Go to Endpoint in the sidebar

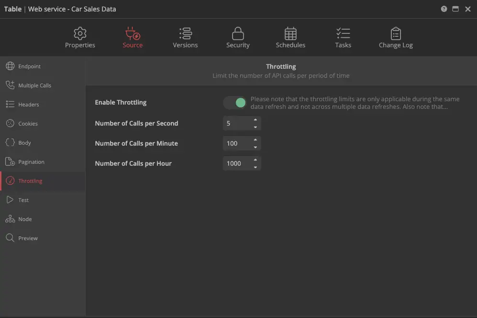(x=29, y=66)
